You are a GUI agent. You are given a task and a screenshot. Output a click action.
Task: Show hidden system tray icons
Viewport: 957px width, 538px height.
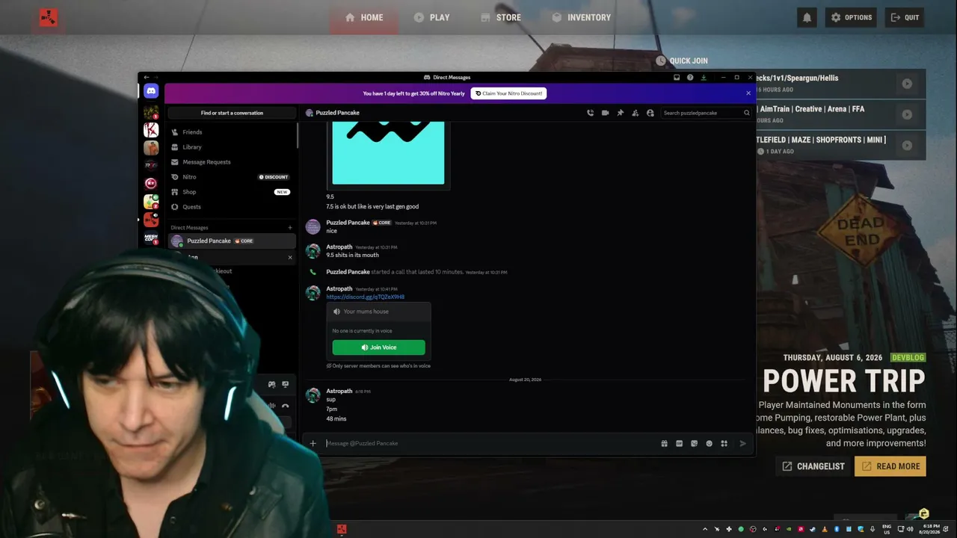tap(704, 529)
